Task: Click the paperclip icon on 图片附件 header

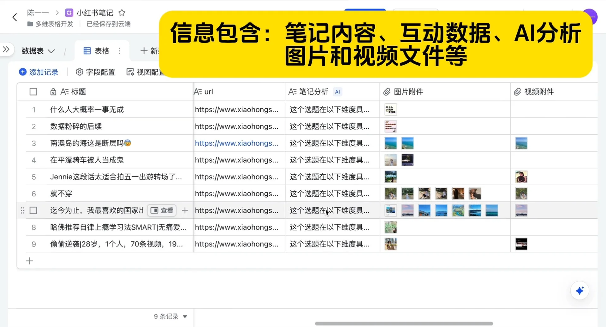Action: 386,92
